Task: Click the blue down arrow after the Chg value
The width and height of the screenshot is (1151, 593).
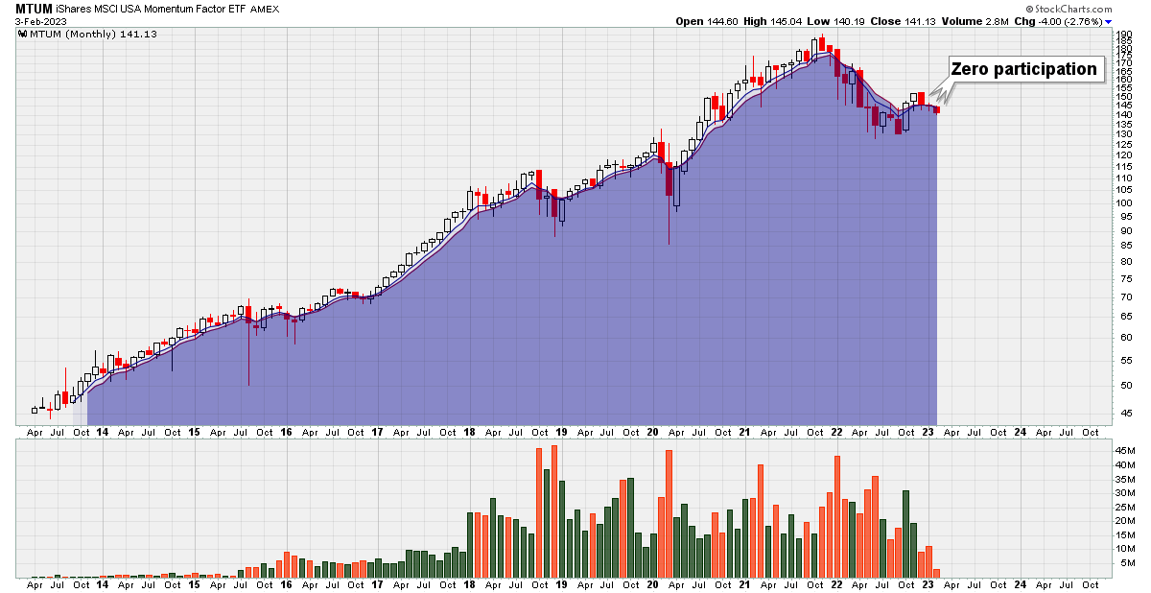Action: [1108, 21]
